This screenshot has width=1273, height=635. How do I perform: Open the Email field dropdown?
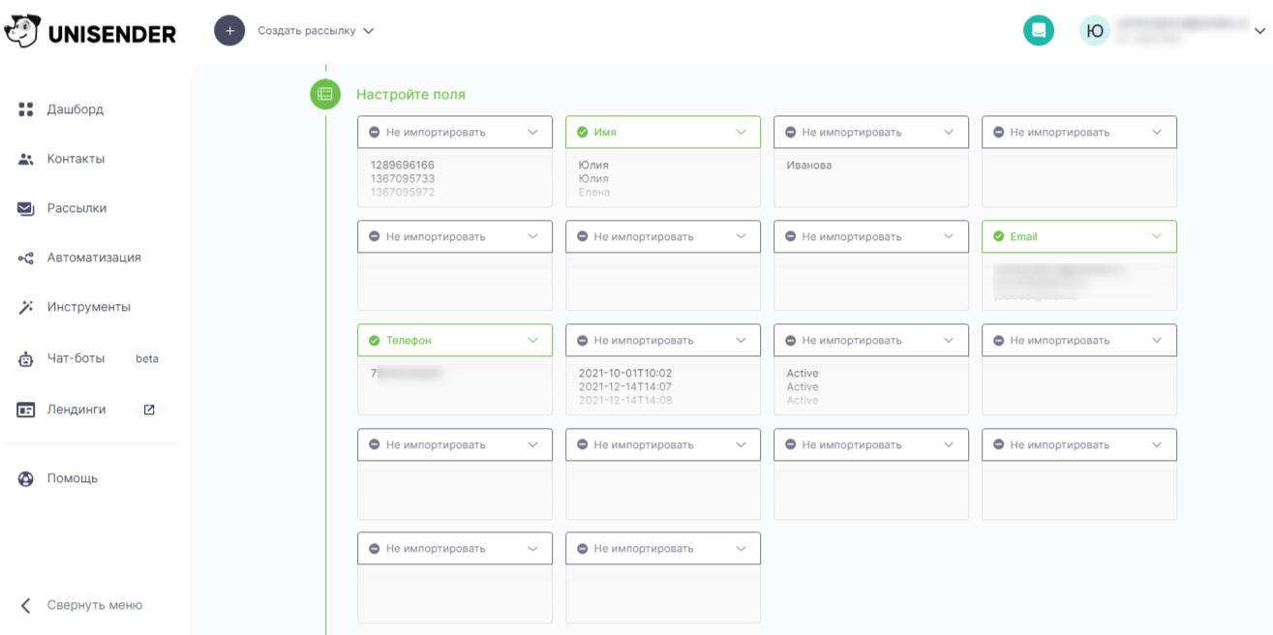(1078, 236)
